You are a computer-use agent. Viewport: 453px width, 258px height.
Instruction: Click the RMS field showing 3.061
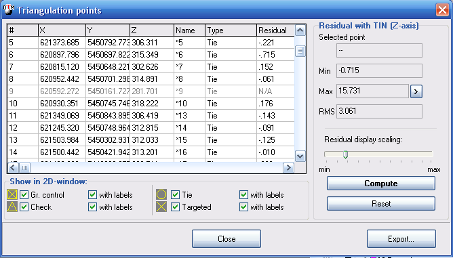coord(379,111)
